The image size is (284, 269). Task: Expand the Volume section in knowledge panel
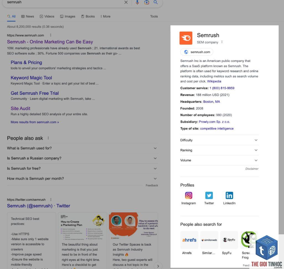click(x=219, y=160)
